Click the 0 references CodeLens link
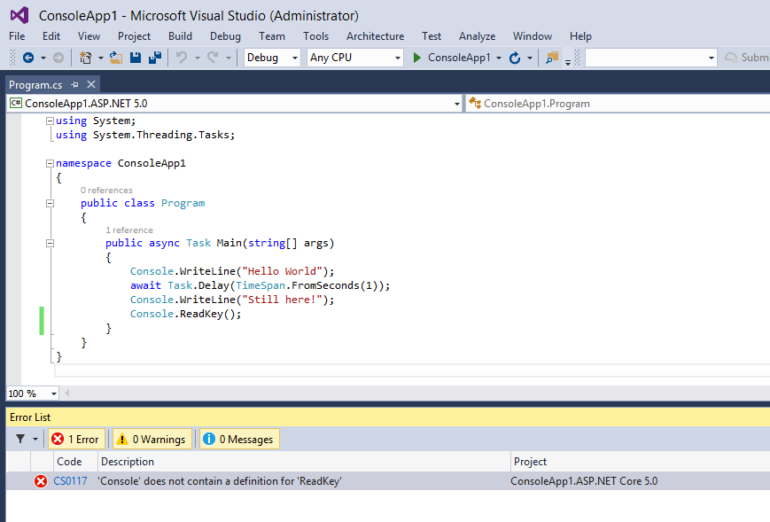Image resolution: width=770 pixels, height=522 pixels. coord(106,190)
